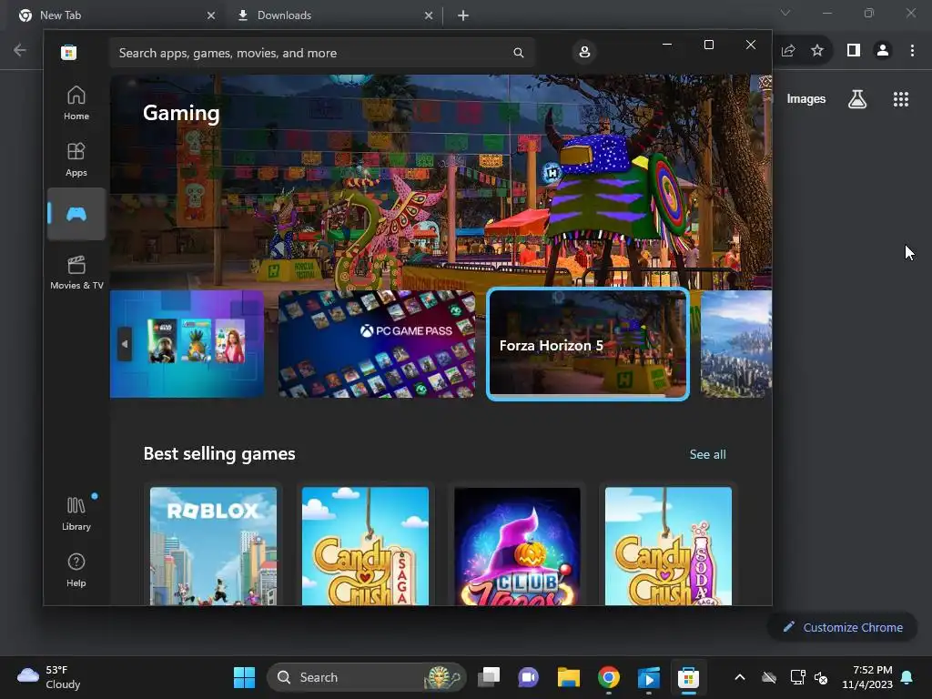Open Google apps grid
Image resolution: width=932 pixels, height=699 pixels.
(901, 99)
